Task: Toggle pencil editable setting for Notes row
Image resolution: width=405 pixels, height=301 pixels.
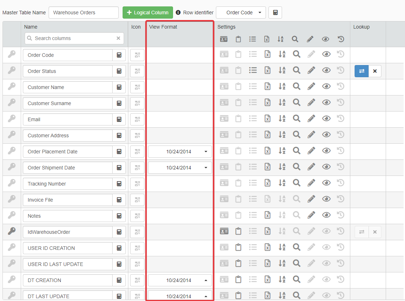Action: click(311, 215)
